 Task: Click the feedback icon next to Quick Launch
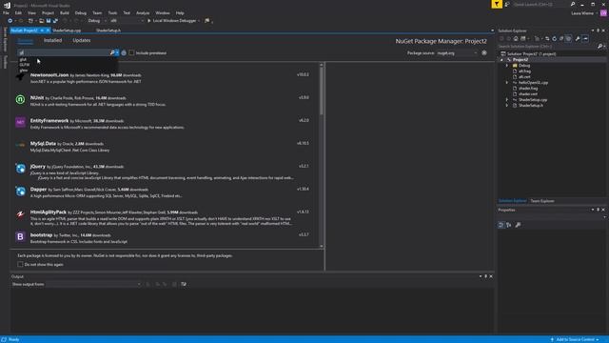click(x=507, y=4)
